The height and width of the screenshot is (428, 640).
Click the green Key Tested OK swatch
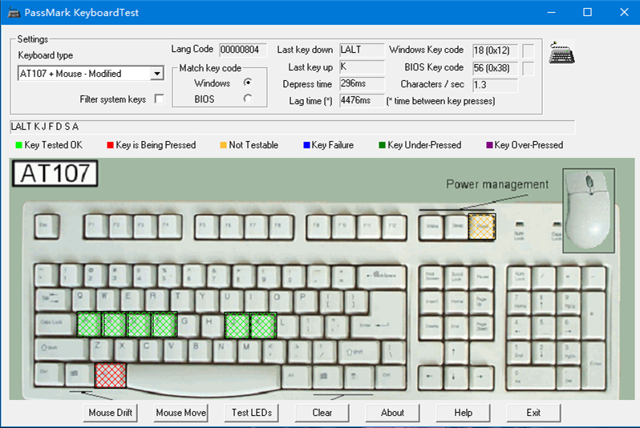[18, 145]
